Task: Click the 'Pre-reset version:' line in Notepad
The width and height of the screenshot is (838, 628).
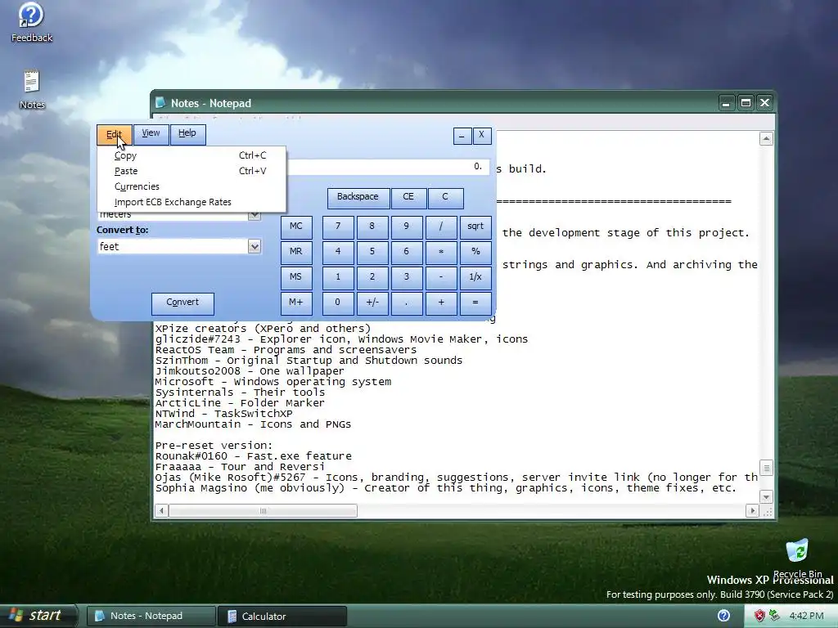Action: [214, 446]
